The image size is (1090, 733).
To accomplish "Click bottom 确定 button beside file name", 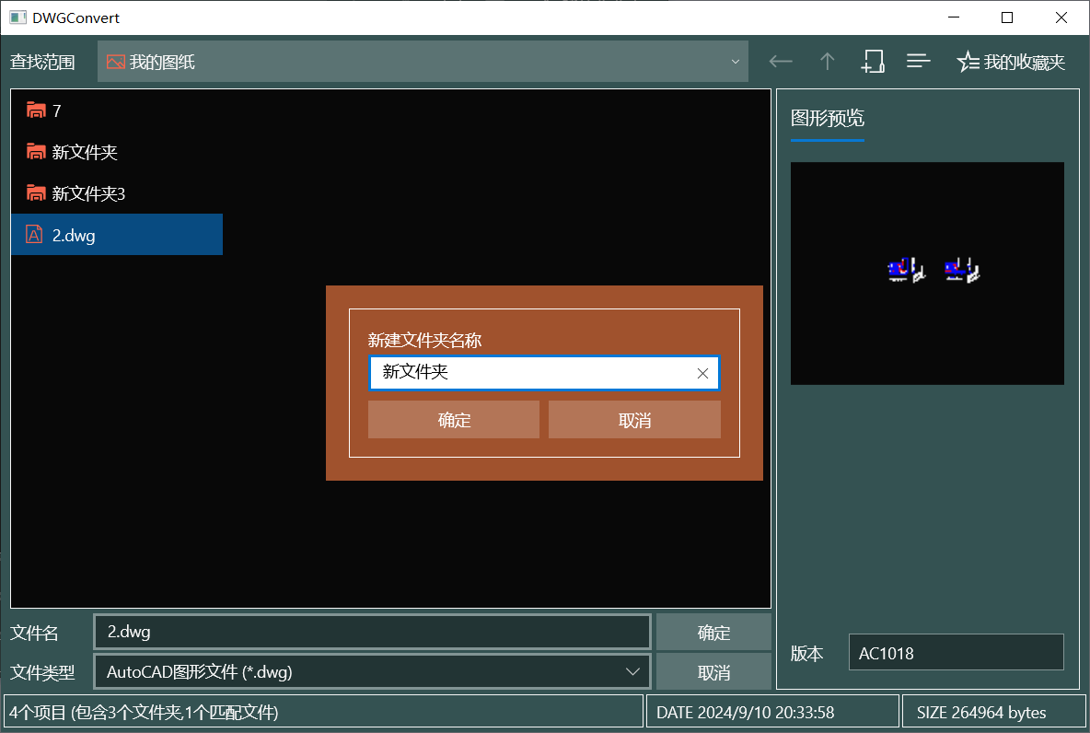I will pyautogui.click(x=713, y=632).
